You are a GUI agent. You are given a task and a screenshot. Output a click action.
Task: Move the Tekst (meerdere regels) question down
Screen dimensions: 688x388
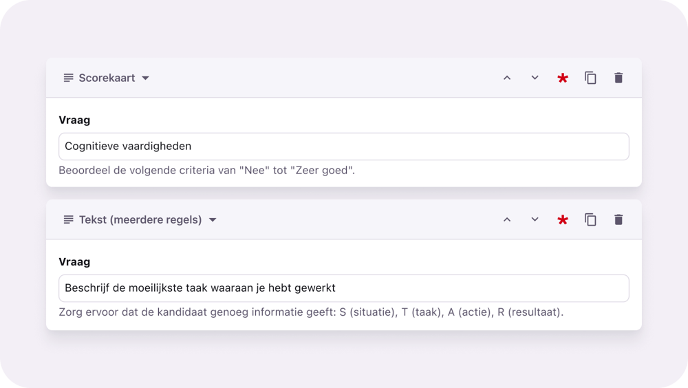click(x=535, y=219)
